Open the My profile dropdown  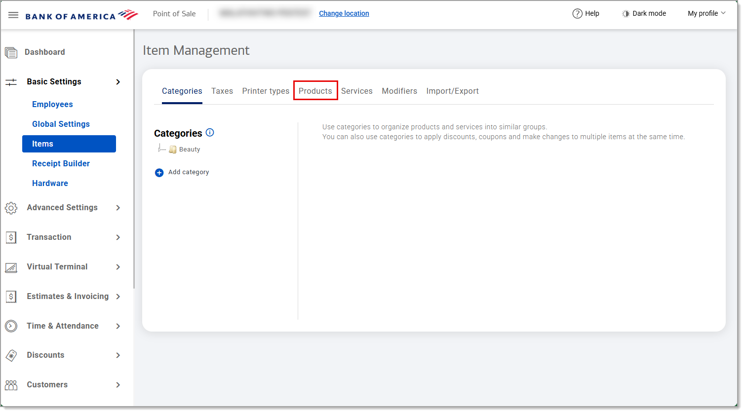point(706,13)
